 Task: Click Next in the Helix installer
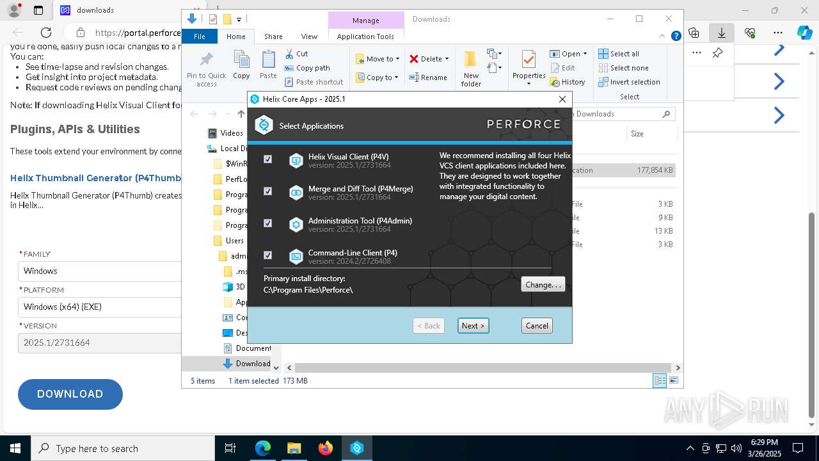[473, 325]
